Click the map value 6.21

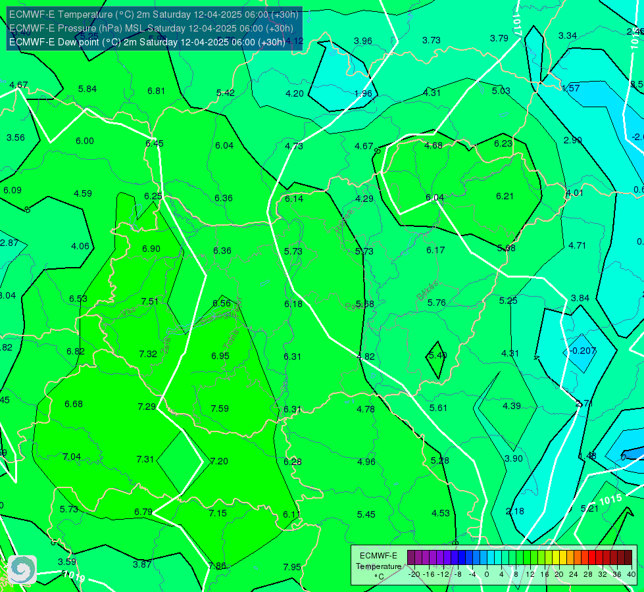pyautogui.click(x=505, y=196)
